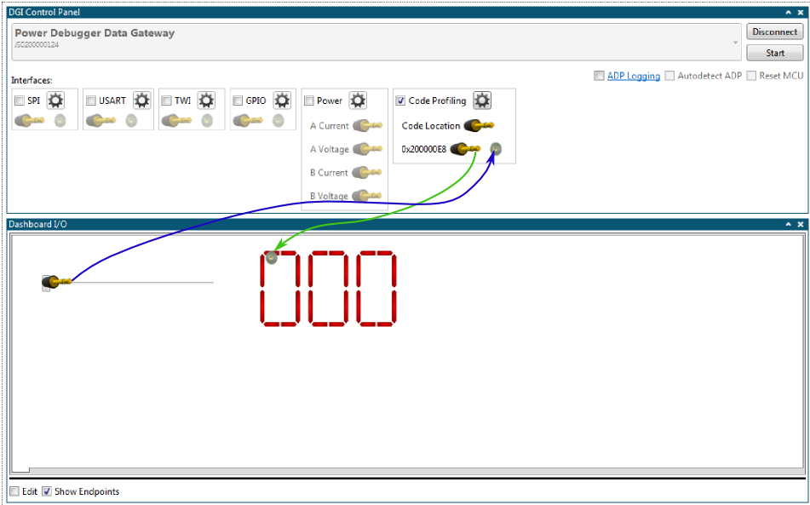This screenshot has width=810, height=505.
Task: Click the SPI source plug endpoint
Action: coord(30,121)
